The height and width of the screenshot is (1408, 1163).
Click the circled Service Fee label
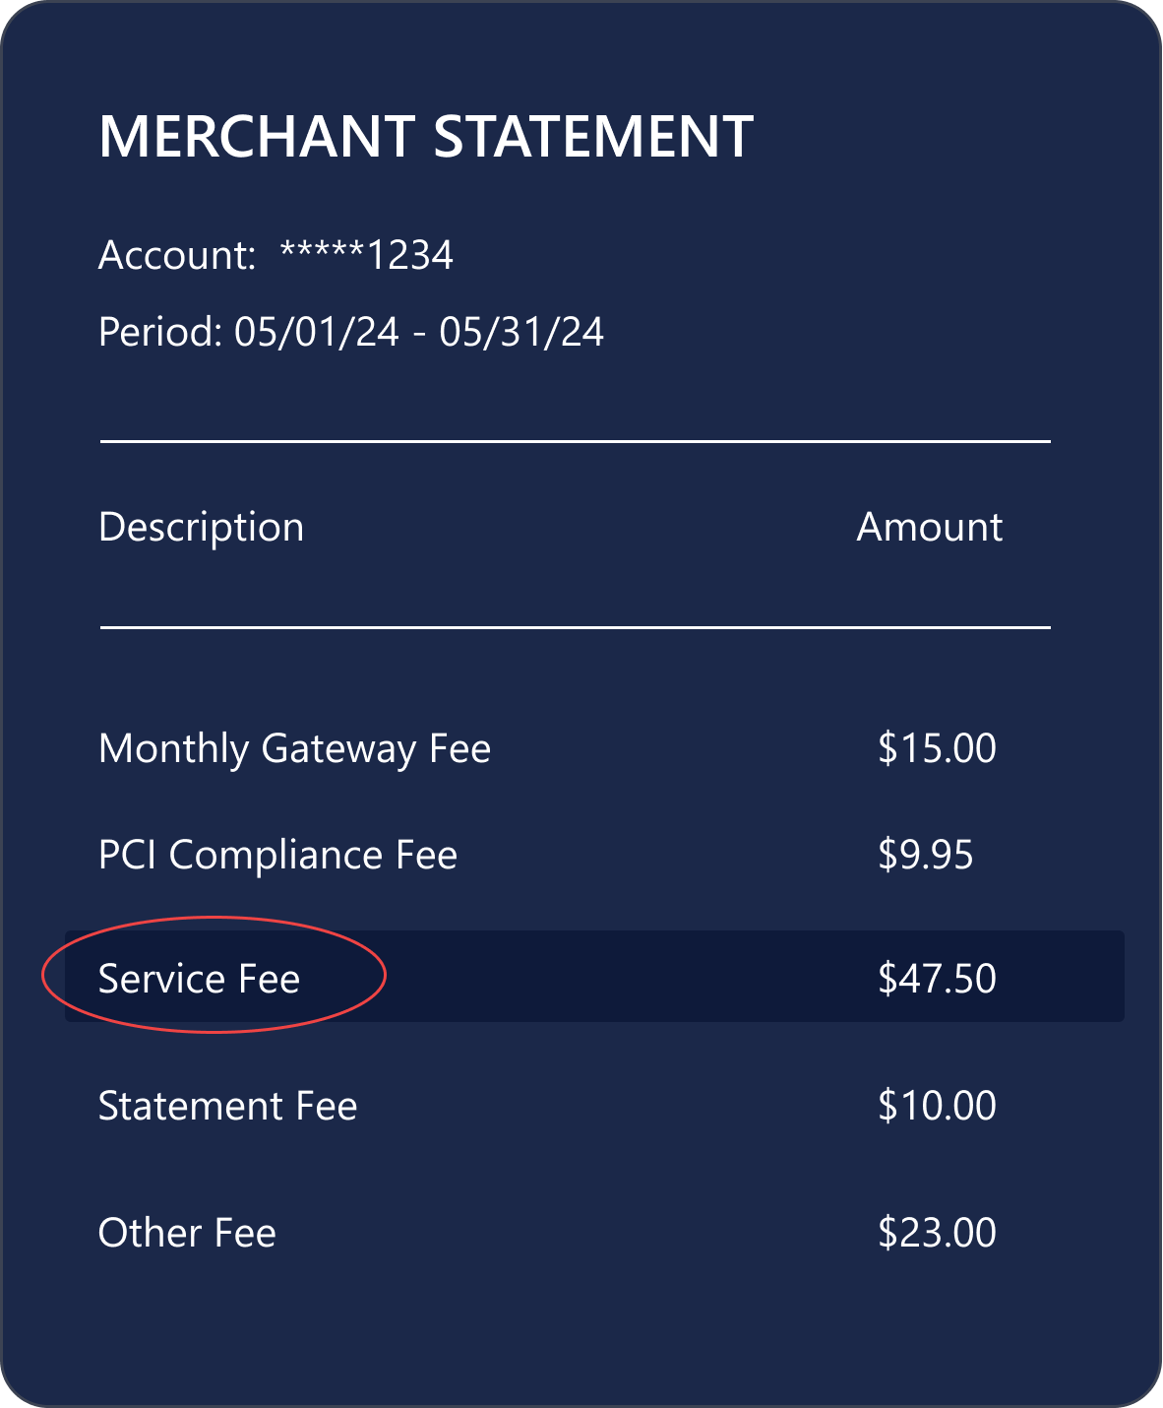(199, 979)
